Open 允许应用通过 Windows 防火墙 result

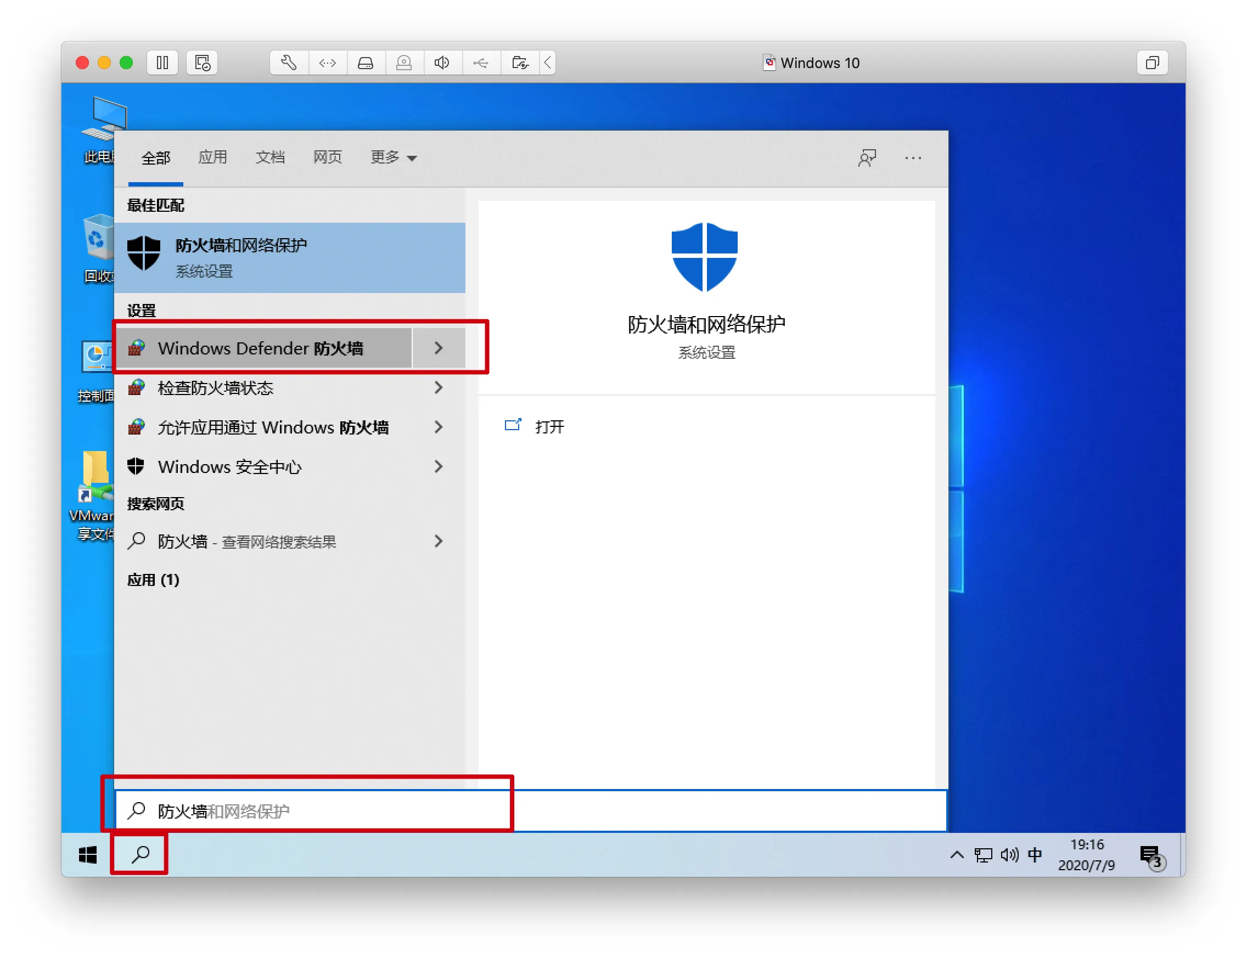click(263, 427)
